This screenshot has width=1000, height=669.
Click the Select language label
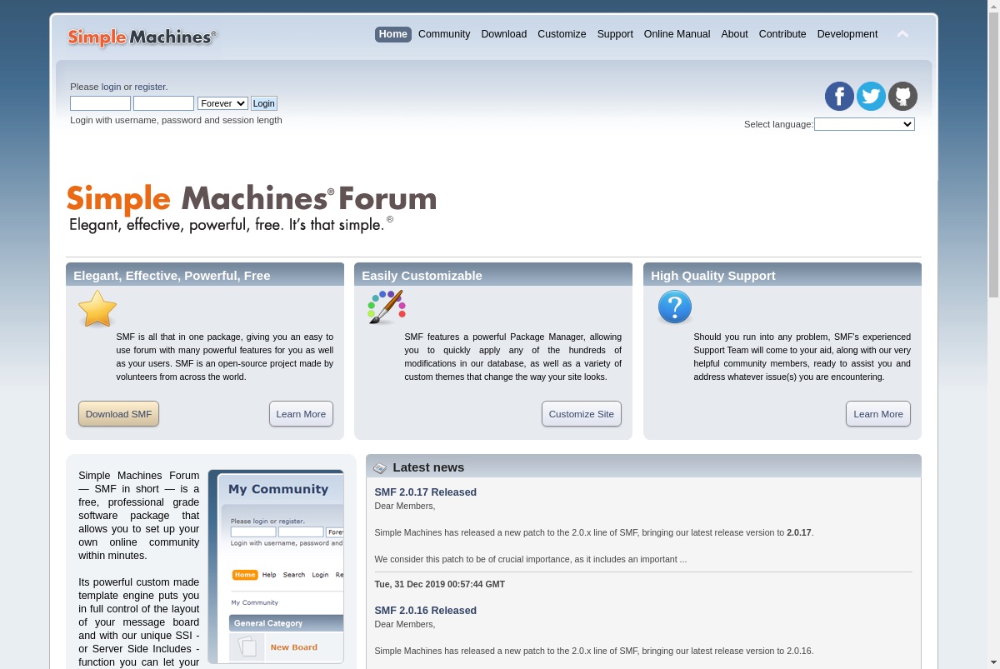pyautogui.click(x=778, y=124)
